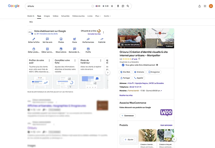Open the Performances icon

tap(88, 39)
